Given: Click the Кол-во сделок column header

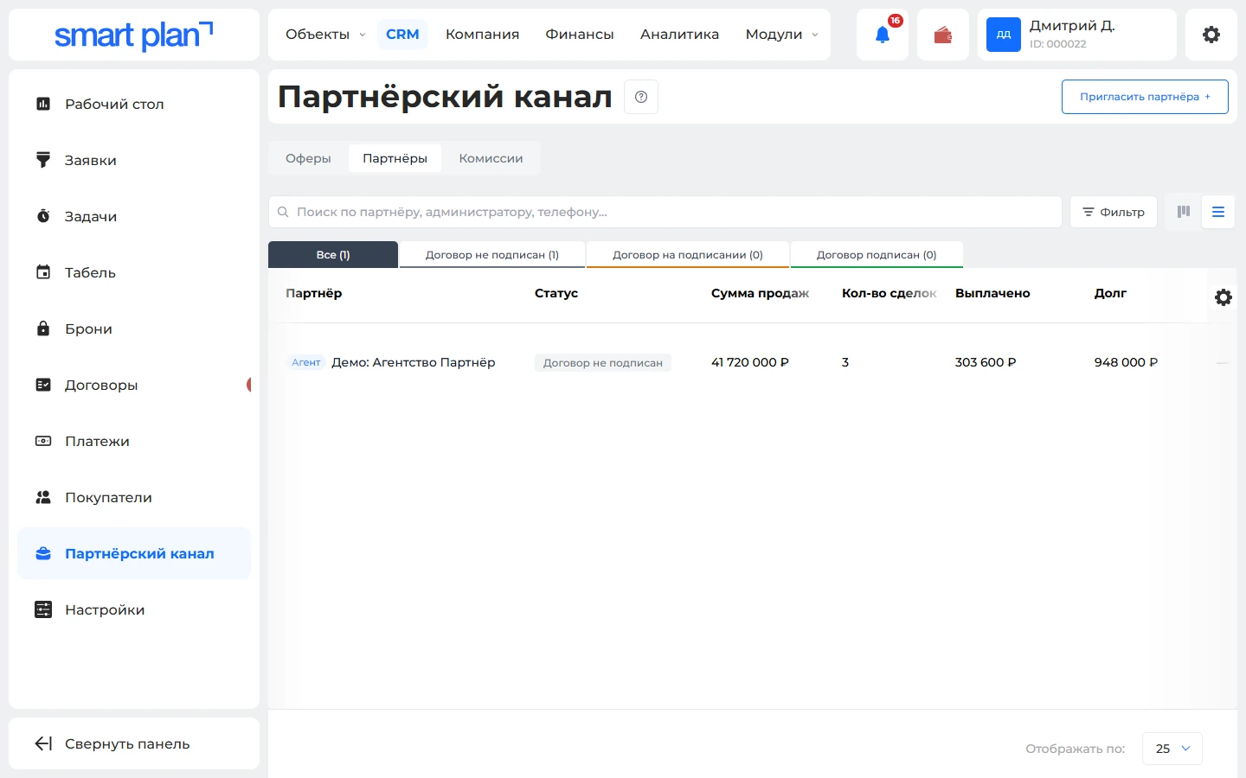Looking at the screenshot, I should pyautogui.click(x=890, y=293).
